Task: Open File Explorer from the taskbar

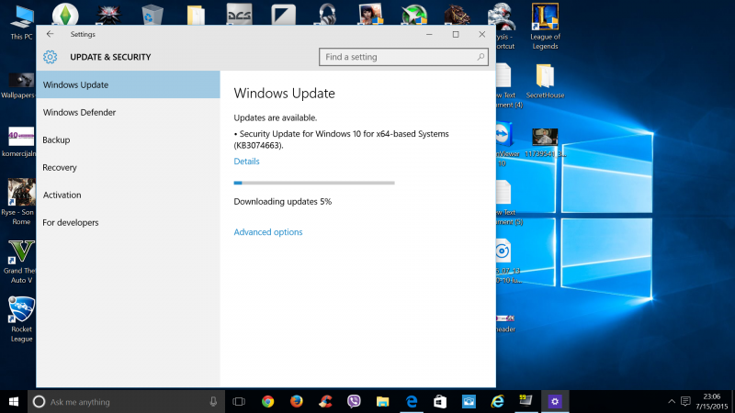Action: point(382,402)
